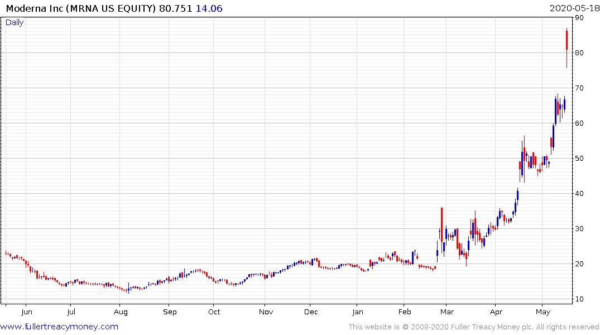The image size is (600, 335).
Task: Click the 50 price axis label
Action: (x=579, y=159)
